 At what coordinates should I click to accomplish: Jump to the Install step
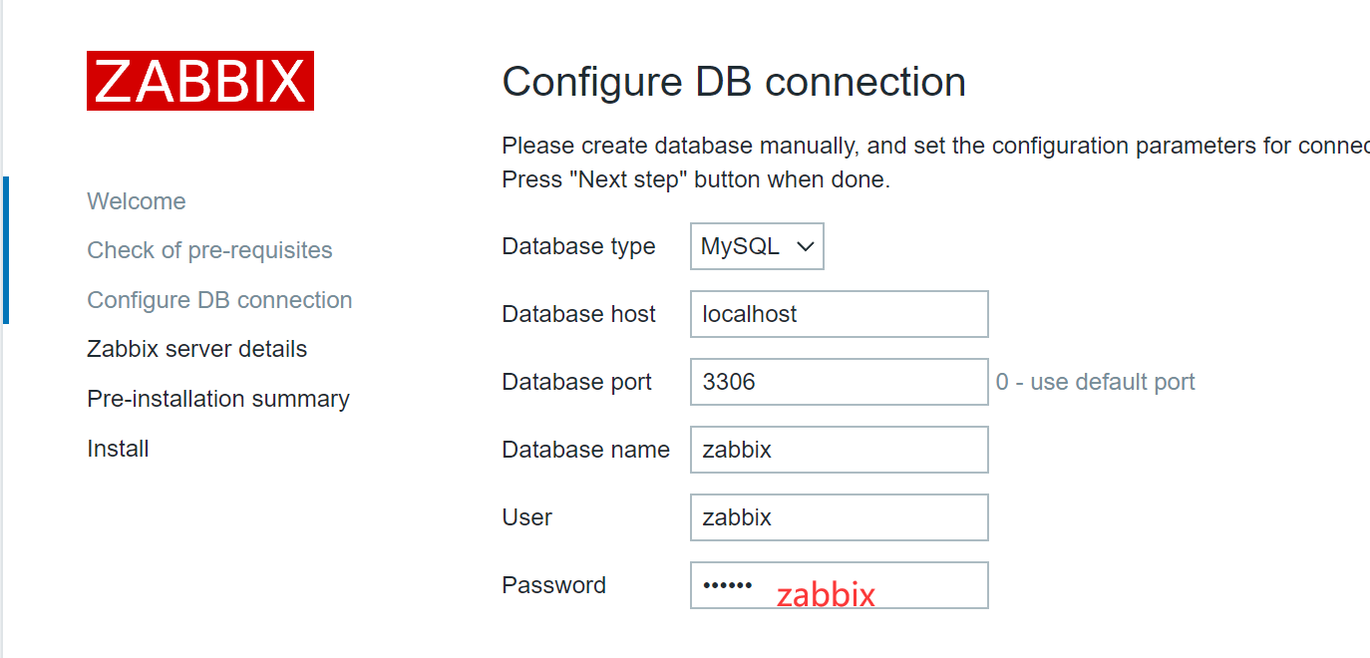pyautogui.click(x=118, y=449)
